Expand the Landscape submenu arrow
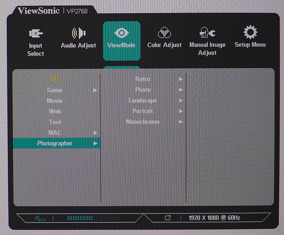The image size is (284, 235). pos(181,100)
